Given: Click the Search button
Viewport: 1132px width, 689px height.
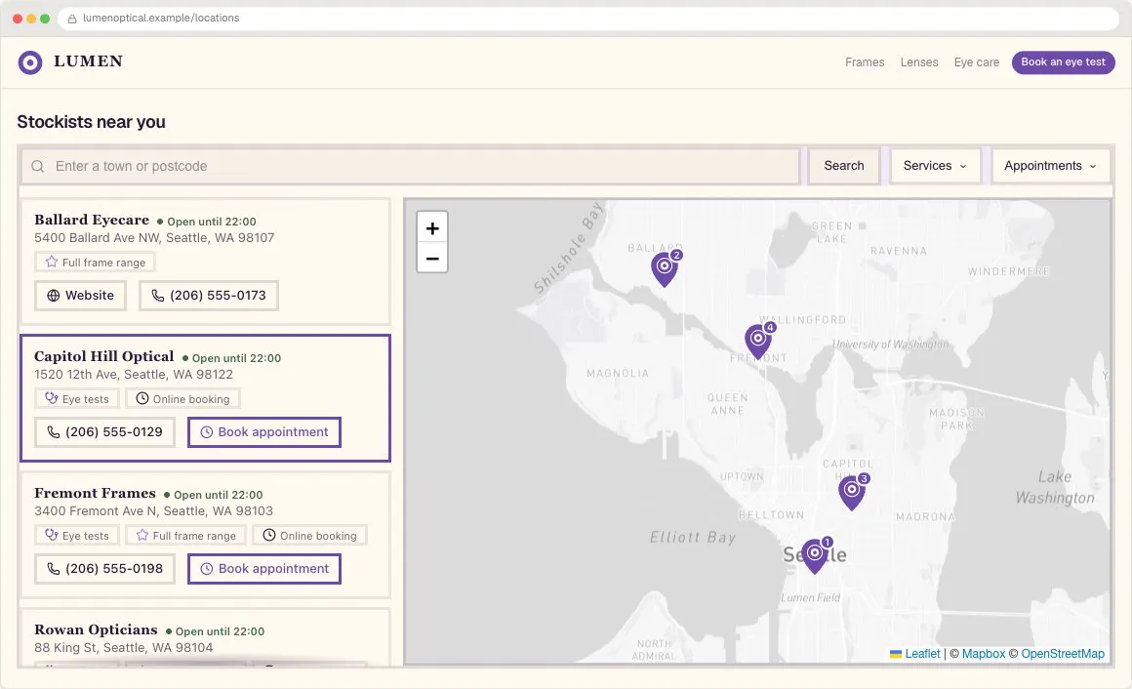Looking at the screenshot, I should click(844, 166).
